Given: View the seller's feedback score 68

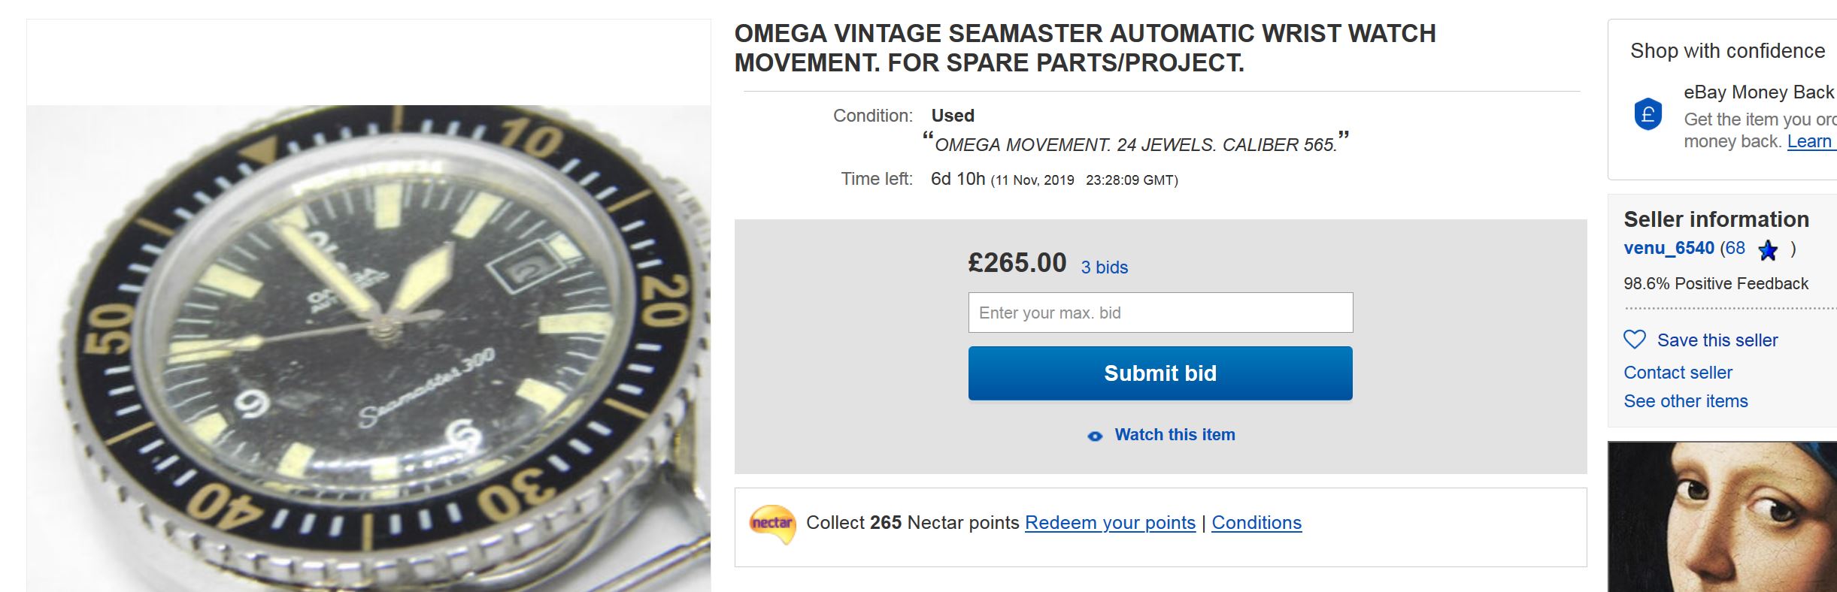Looking at the screenshot, I should 1735,249.
